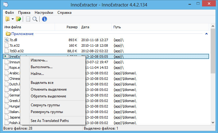Screen dimensions: 218x133
Task: Open the Настройки menu
Action: [44, 13]
